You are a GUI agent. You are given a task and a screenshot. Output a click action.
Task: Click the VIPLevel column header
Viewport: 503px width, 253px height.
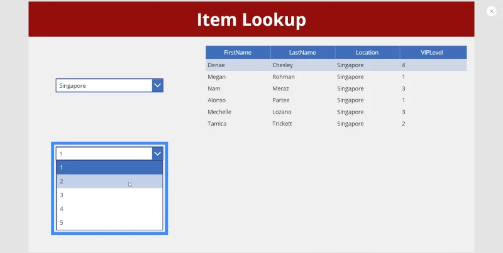click(432, 53)
